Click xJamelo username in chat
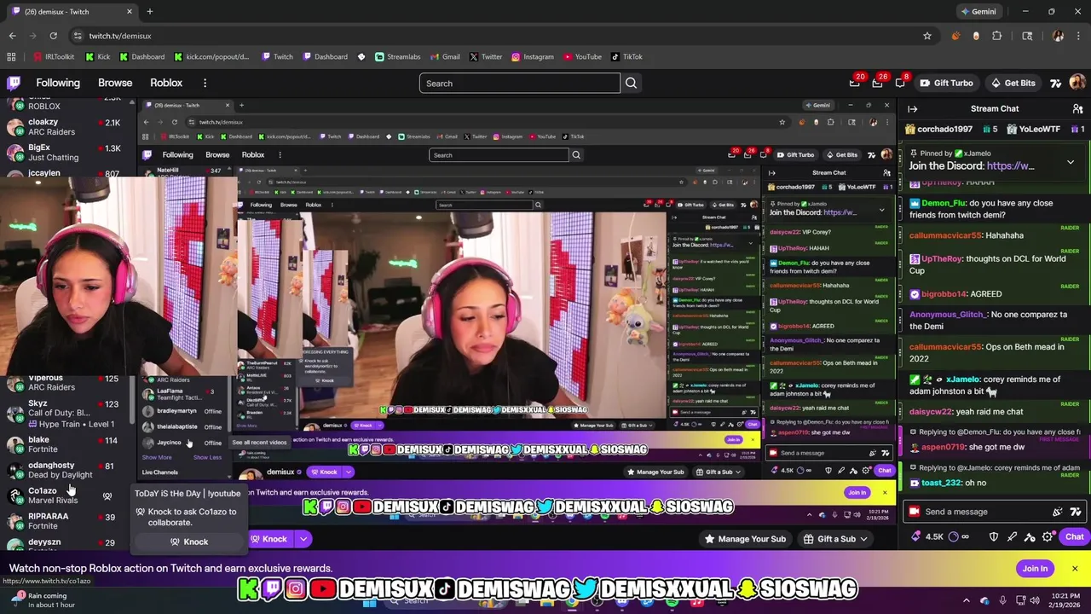This screenshot has width=1091, height=614. coord(964,379)
